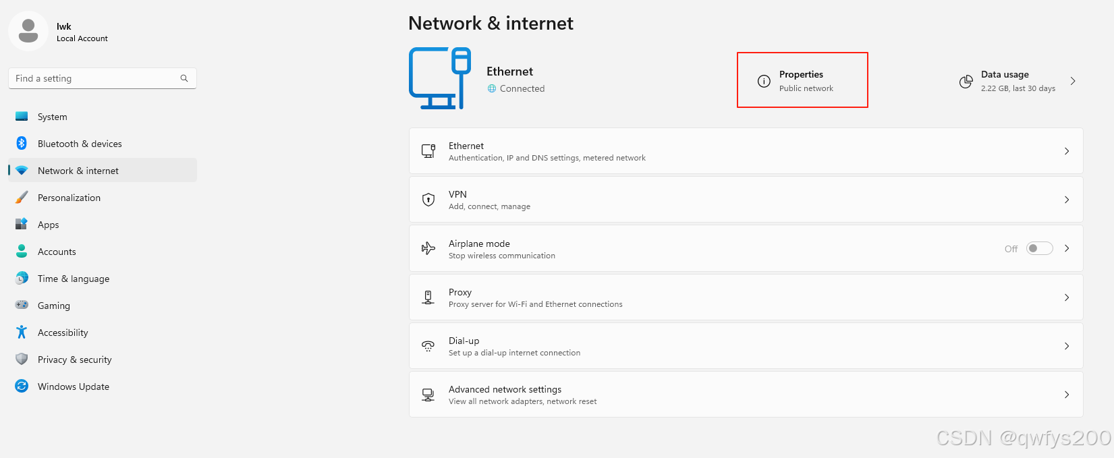Viewport: 1114px width, 458px height.
Task: Go to Gaming settings
Action: click(x=103, y=306)
